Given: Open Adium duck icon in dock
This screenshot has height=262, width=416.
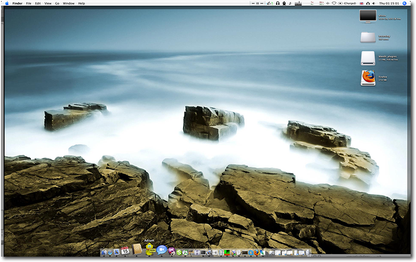Looking at the screenshot, I should (150, 249).
